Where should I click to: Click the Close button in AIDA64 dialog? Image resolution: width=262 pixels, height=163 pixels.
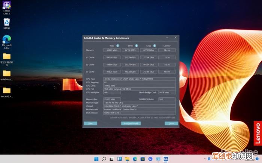(171, 123)
